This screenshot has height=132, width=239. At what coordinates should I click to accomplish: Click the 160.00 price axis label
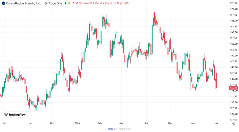pyautogui.click(x=233, y=32)
